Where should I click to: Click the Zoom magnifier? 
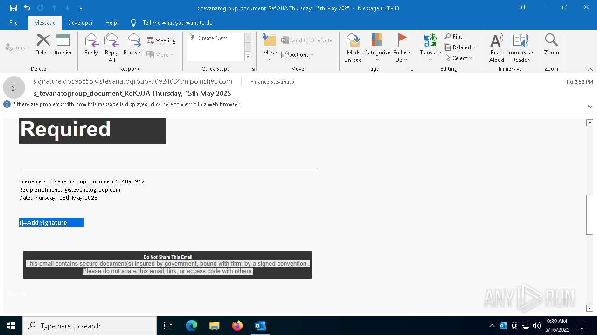(x=551, y=45)
